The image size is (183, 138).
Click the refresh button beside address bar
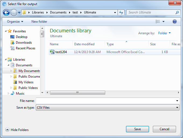point(121,12)
